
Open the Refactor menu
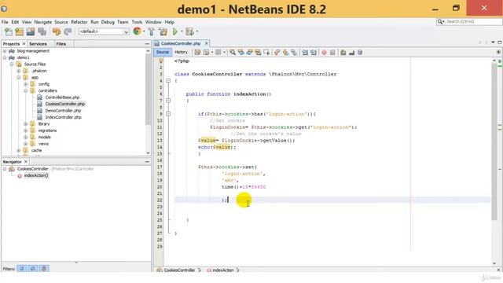79,22
